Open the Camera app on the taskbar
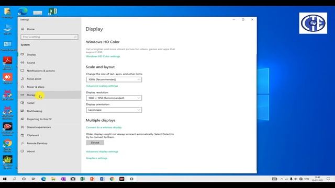 [x=73, y=179]
